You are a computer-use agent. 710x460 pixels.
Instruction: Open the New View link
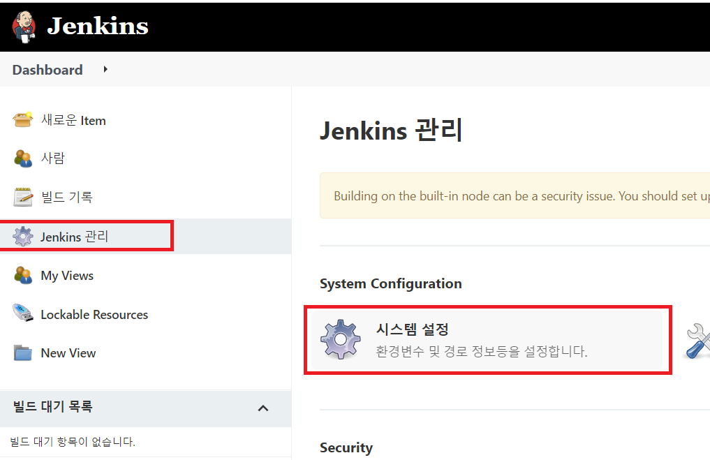click(68, 353)
